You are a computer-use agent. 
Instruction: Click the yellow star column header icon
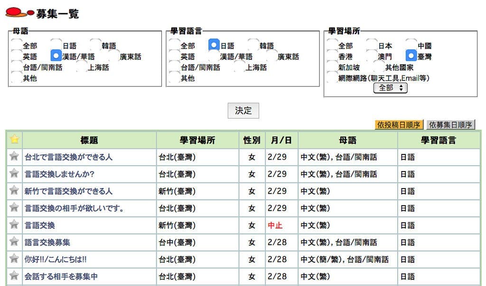tap(14, 139)
